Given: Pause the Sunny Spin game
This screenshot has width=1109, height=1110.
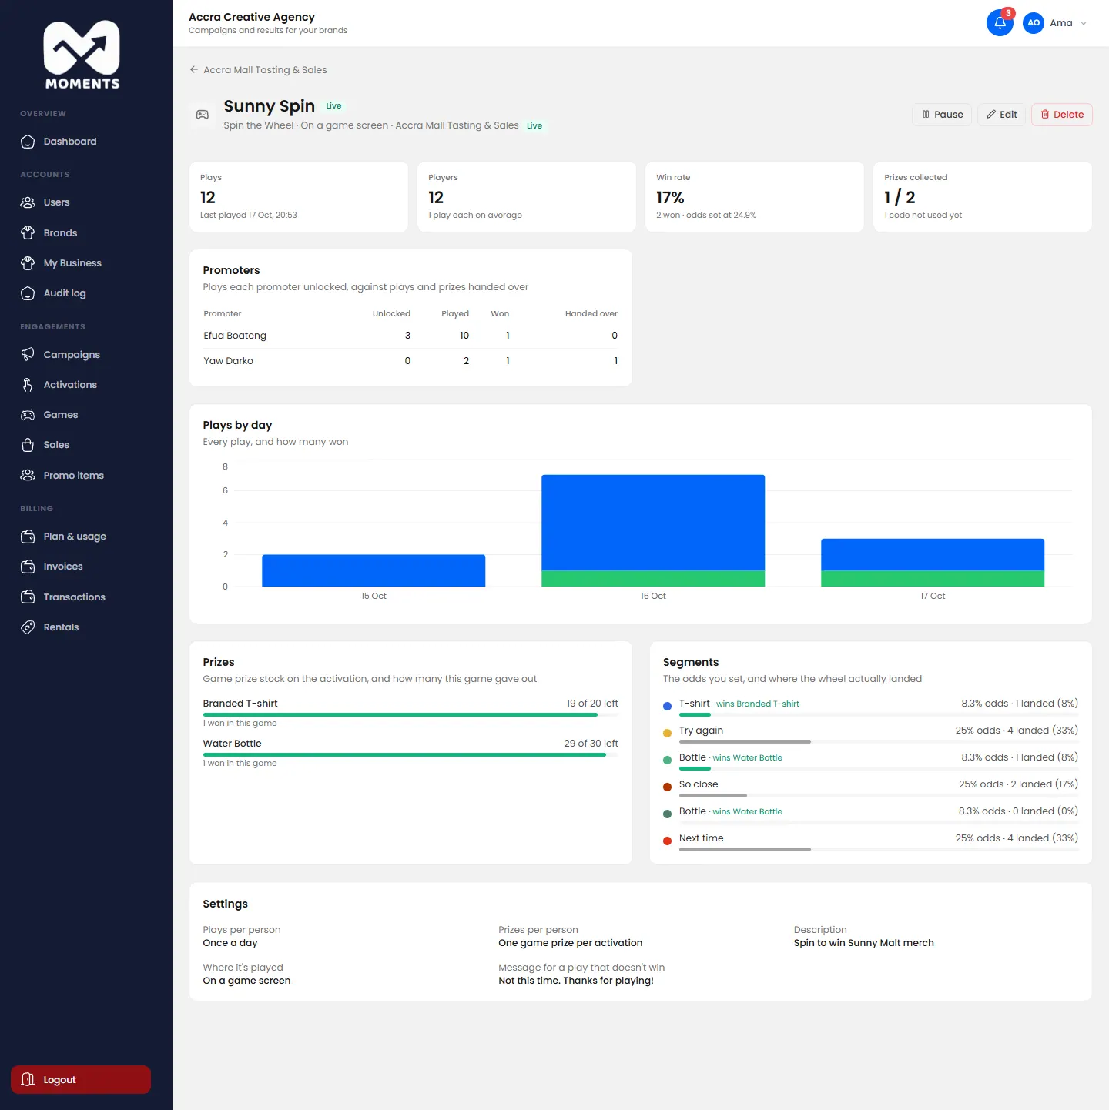Looking at the screenshot, I should [943, 115].
